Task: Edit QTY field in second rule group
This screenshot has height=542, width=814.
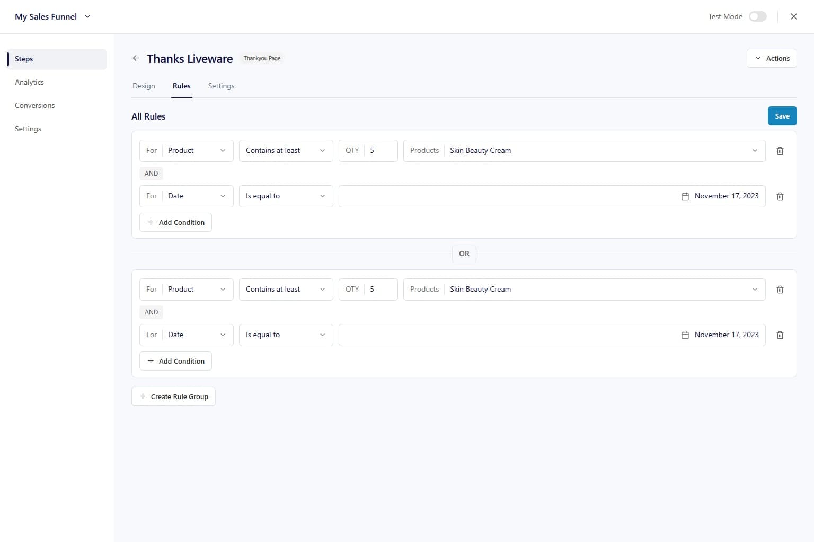Action: pyautogui.click(x=368, y=290)
